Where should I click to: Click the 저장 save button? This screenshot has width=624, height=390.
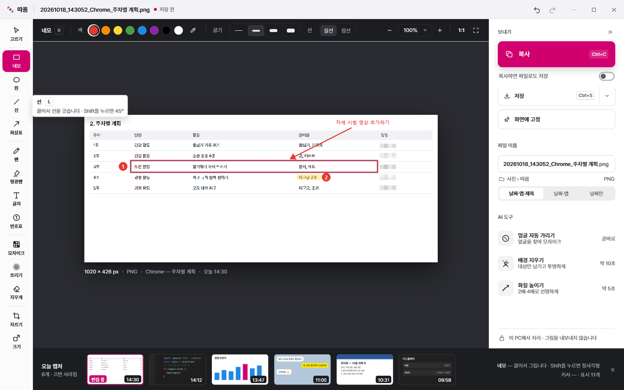(x=549, y=96)
